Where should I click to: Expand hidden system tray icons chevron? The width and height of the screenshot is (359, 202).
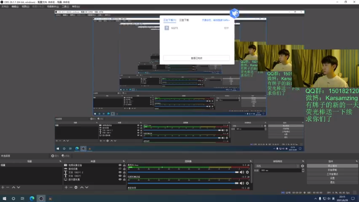[x=315, y=199]
